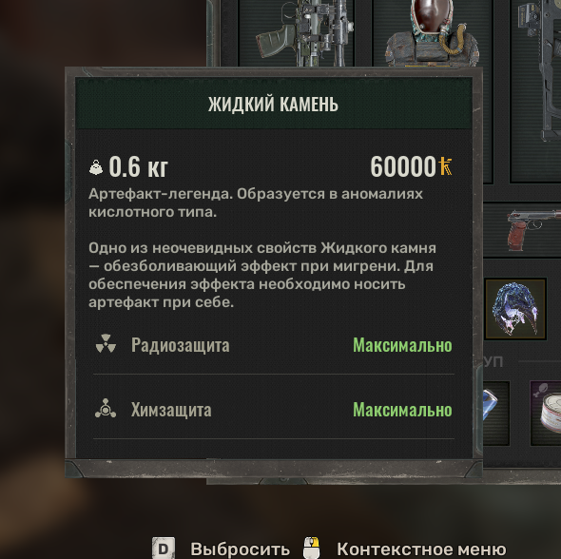Select the scoped rifle in the top slot

(304, 34)
